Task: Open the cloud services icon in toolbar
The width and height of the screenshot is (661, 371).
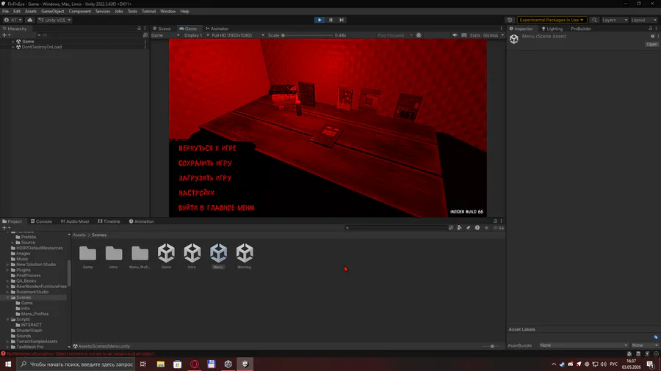Action: [29, 20]
